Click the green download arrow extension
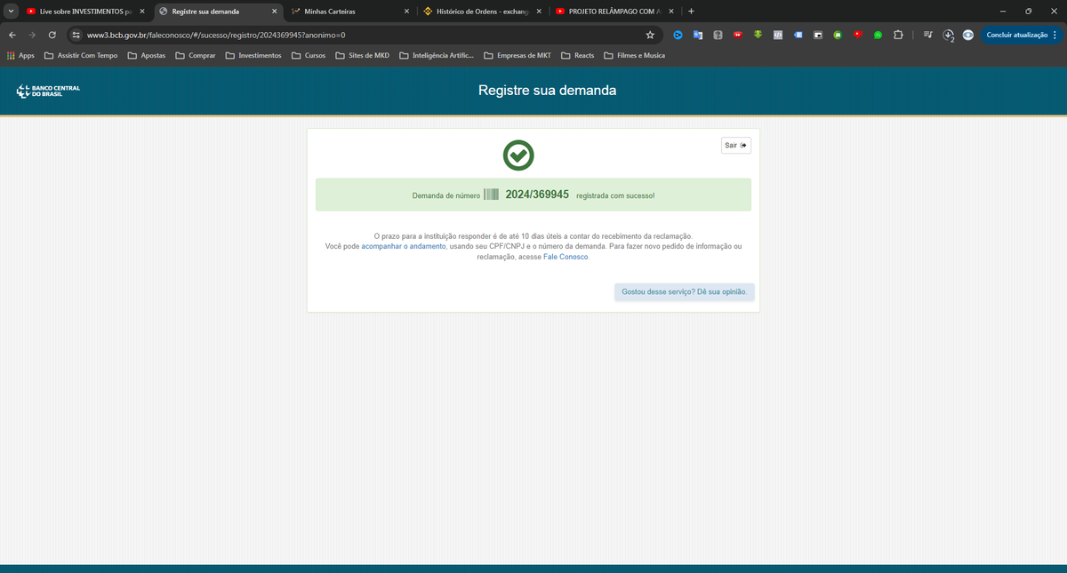The height and width of the screenshot is (573, 1067). click(758, 35)
